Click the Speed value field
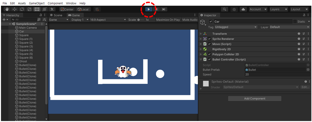This screenshot has height=122, width=312. pyautogui.click(x=277, y=75)
